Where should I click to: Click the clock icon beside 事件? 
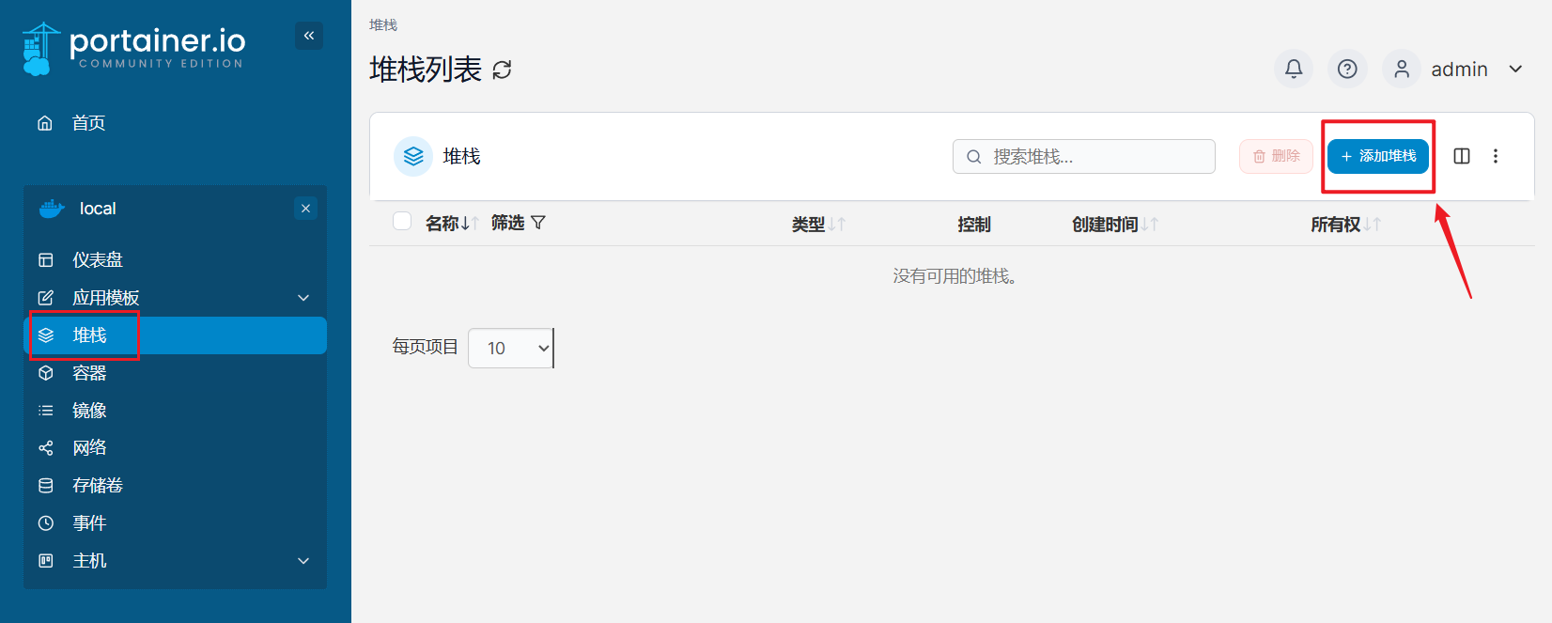click(45, 523)
